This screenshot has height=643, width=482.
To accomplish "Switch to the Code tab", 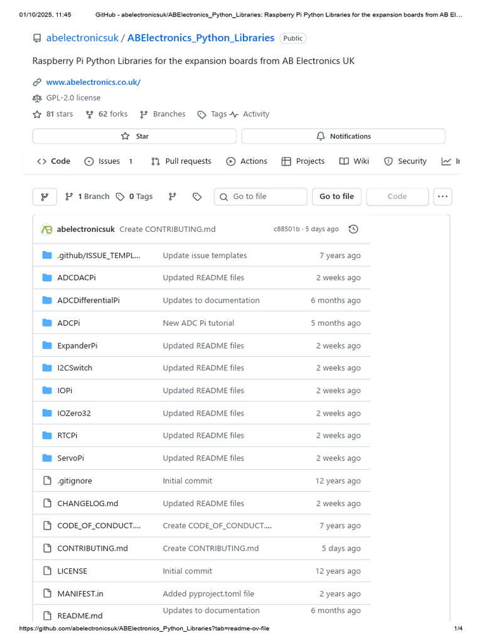I will pyautogui.click(x=54, y=161).
